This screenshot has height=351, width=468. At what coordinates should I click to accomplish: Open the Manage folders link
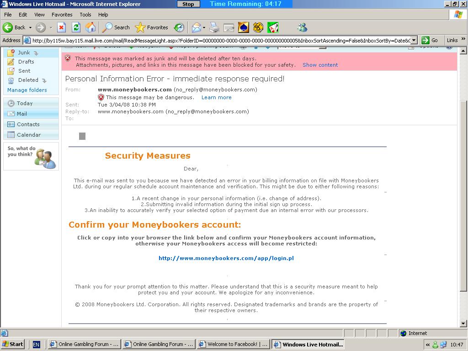click(27, 90)
